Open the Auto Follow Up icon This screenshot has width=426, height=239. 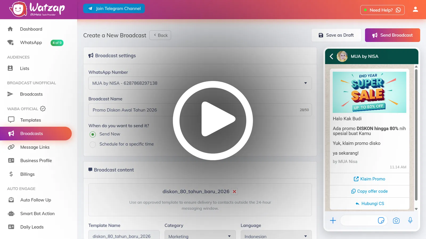point(11,200)
